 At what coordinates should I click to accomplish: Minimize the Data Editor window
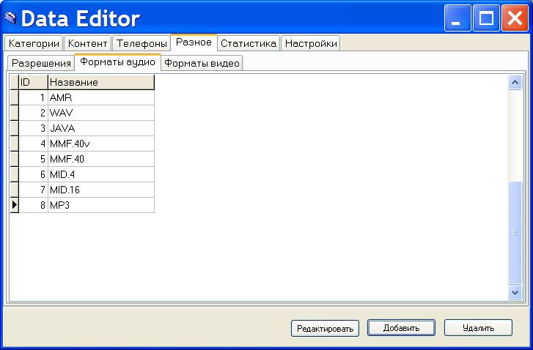coord(457,18)
